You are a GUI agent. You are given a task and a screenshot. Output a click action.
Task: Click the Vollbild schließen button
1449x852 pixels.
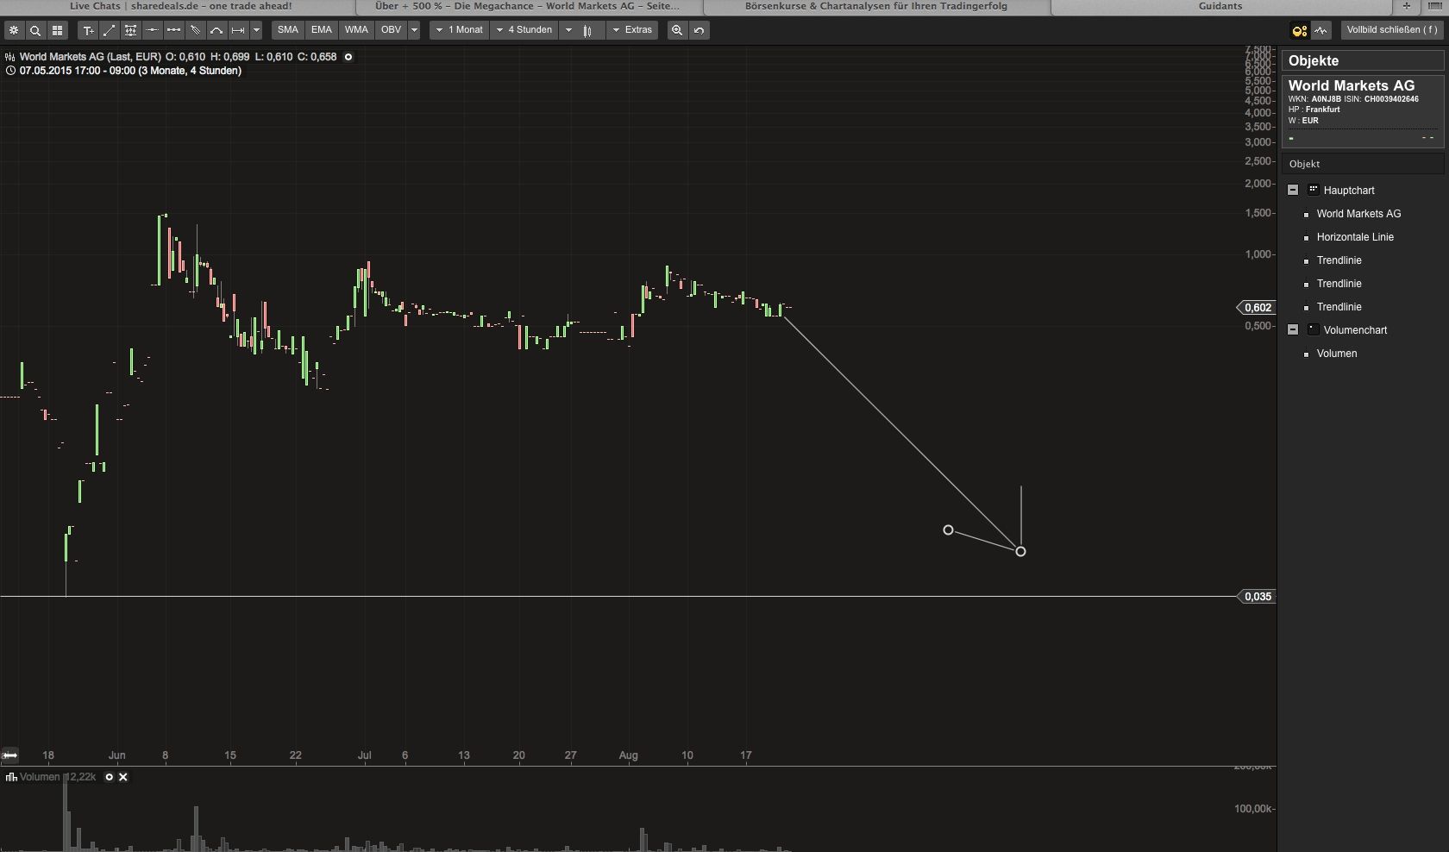(x=1390, y=29)
